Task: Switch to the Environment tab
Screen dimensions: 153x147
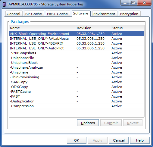Action: pyautogui.click(x=105, y=14)
